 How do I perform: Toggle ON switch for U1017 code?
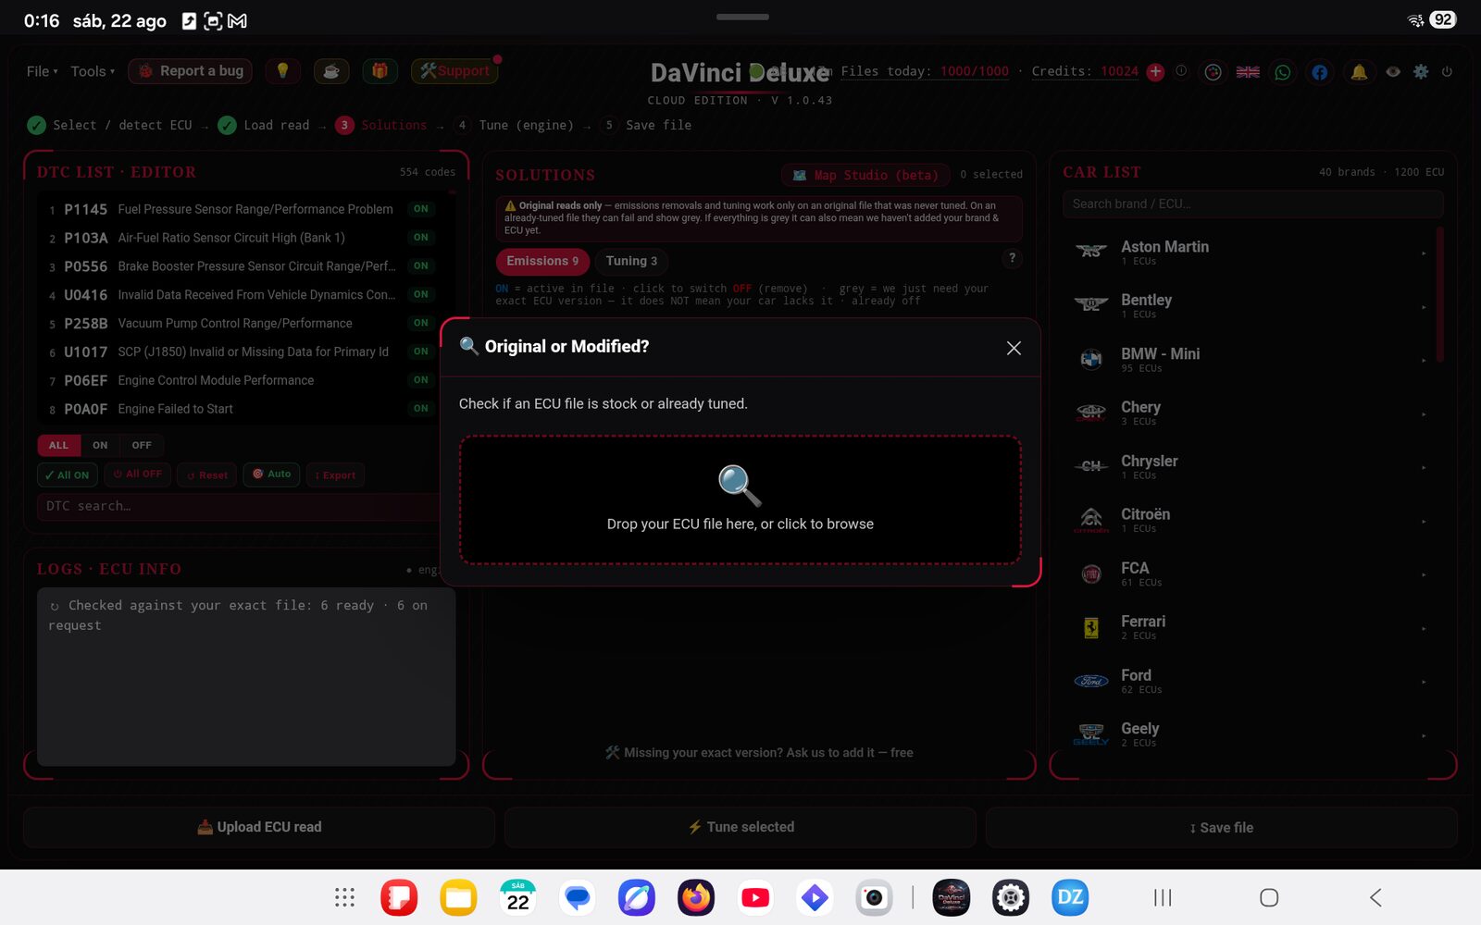pos(421,351)
